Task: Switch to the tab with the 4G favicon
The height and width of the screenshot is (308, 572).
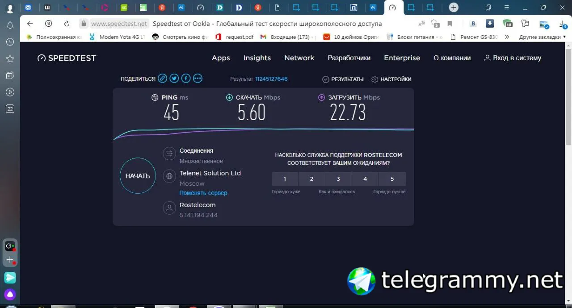Action: (125, 7)
